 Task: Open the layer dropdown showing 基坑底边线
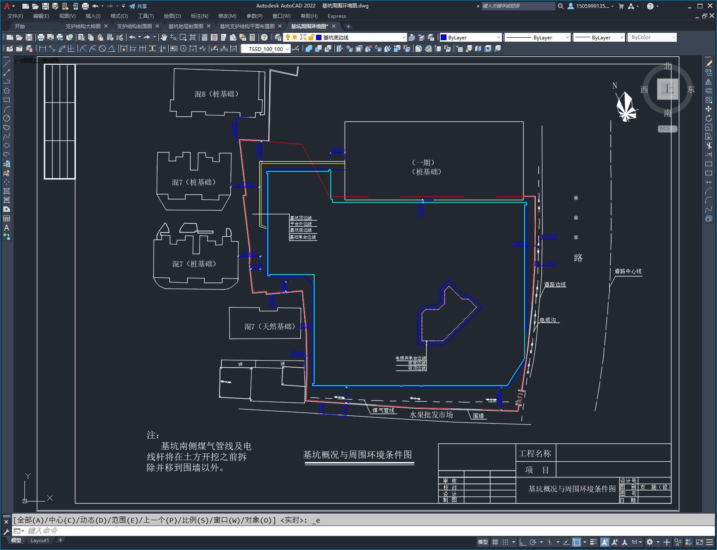[345, 37]
